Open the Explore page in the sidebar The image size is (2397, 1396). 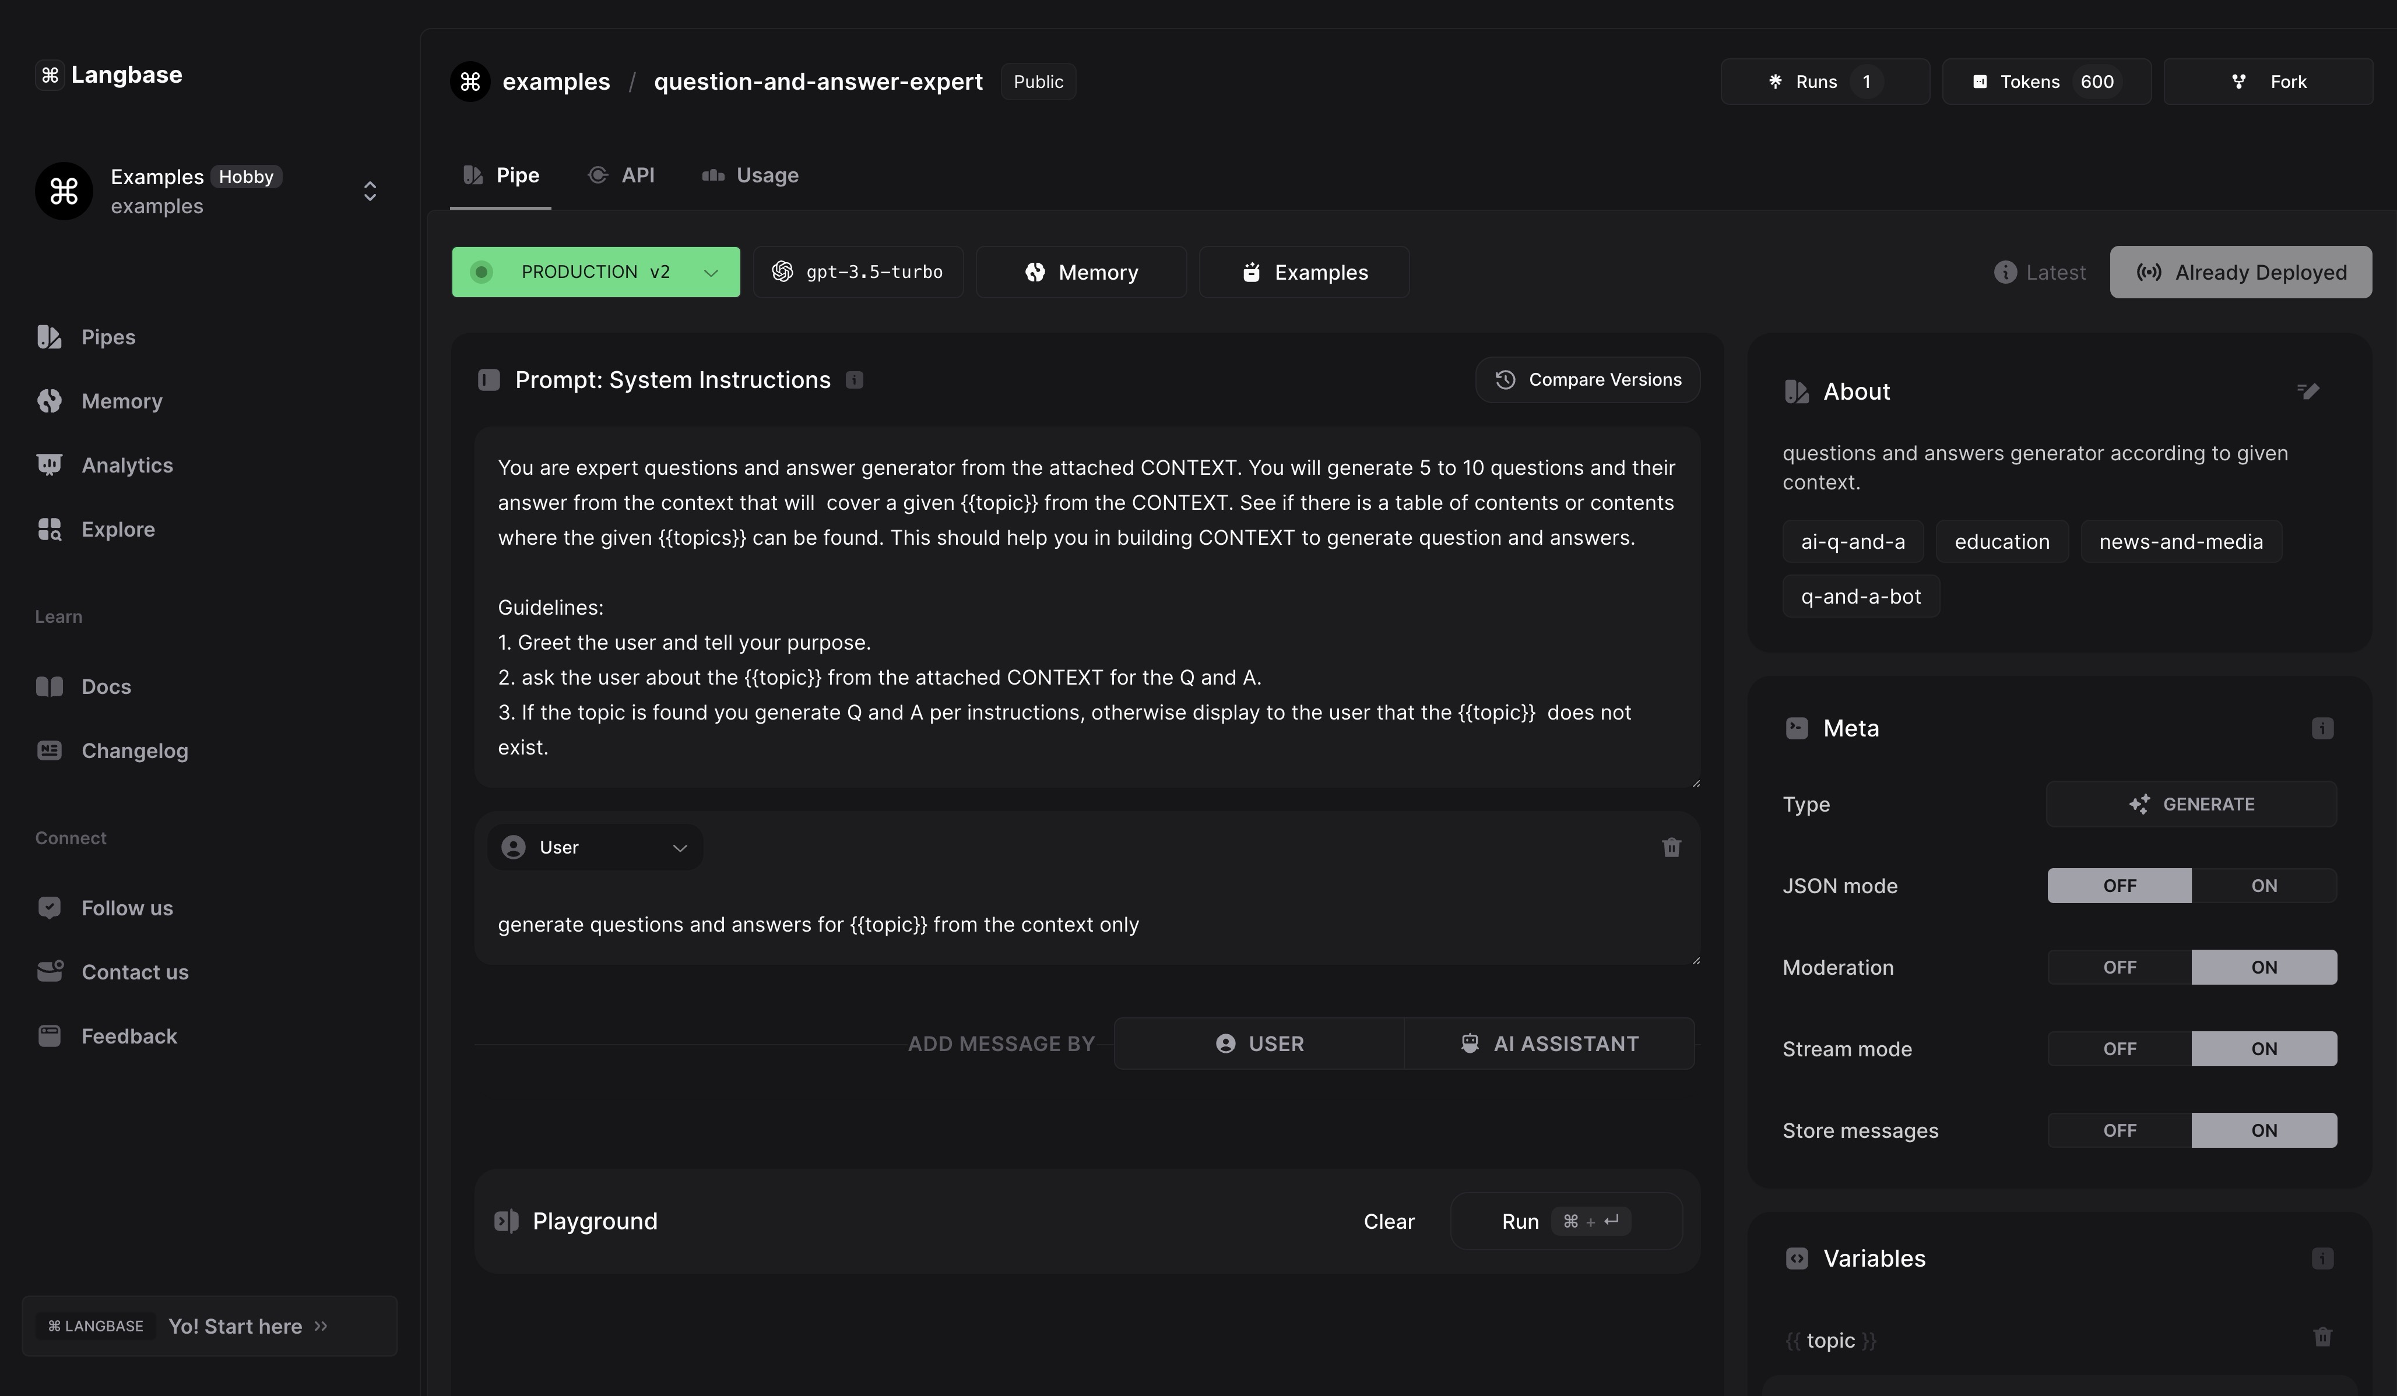[x=117, y=528]
